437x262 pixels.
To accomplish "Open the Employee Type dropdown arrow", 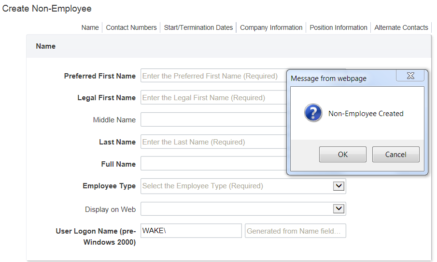I will [x=338, y=186].
